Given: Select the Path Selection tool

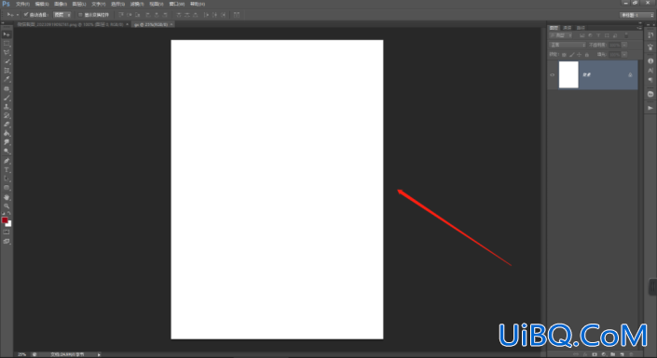Looking at the screenshot, I should (x=7, y=179).
